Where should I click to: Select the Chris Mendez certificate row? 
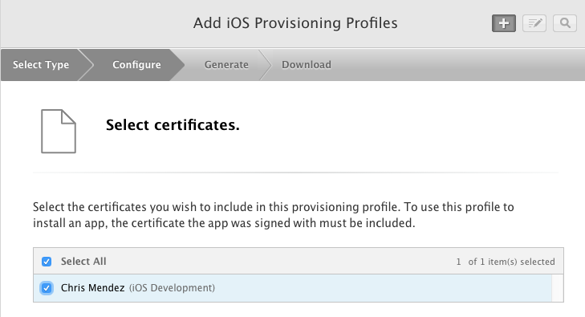[292, 288]
